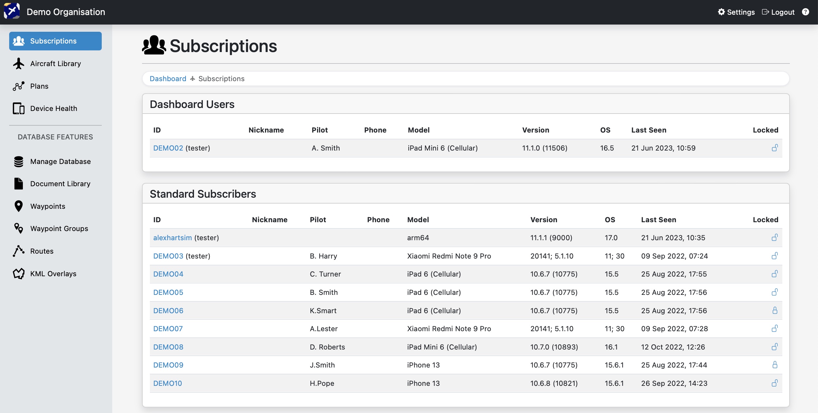The height and width of the screenshot is (413, 818).
Task: Click the Plans graph icon
Action: (x=19, y=86)
